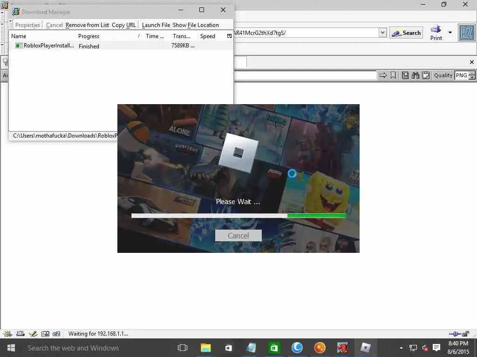Click the Quality stepper down arrow
The height and width of the screenshot is (357, 477).
(472, 78)
